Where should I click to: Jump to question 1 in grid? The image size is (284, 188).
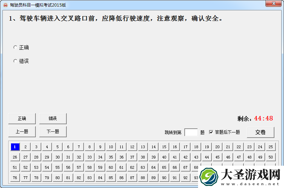tap(15, 147)
